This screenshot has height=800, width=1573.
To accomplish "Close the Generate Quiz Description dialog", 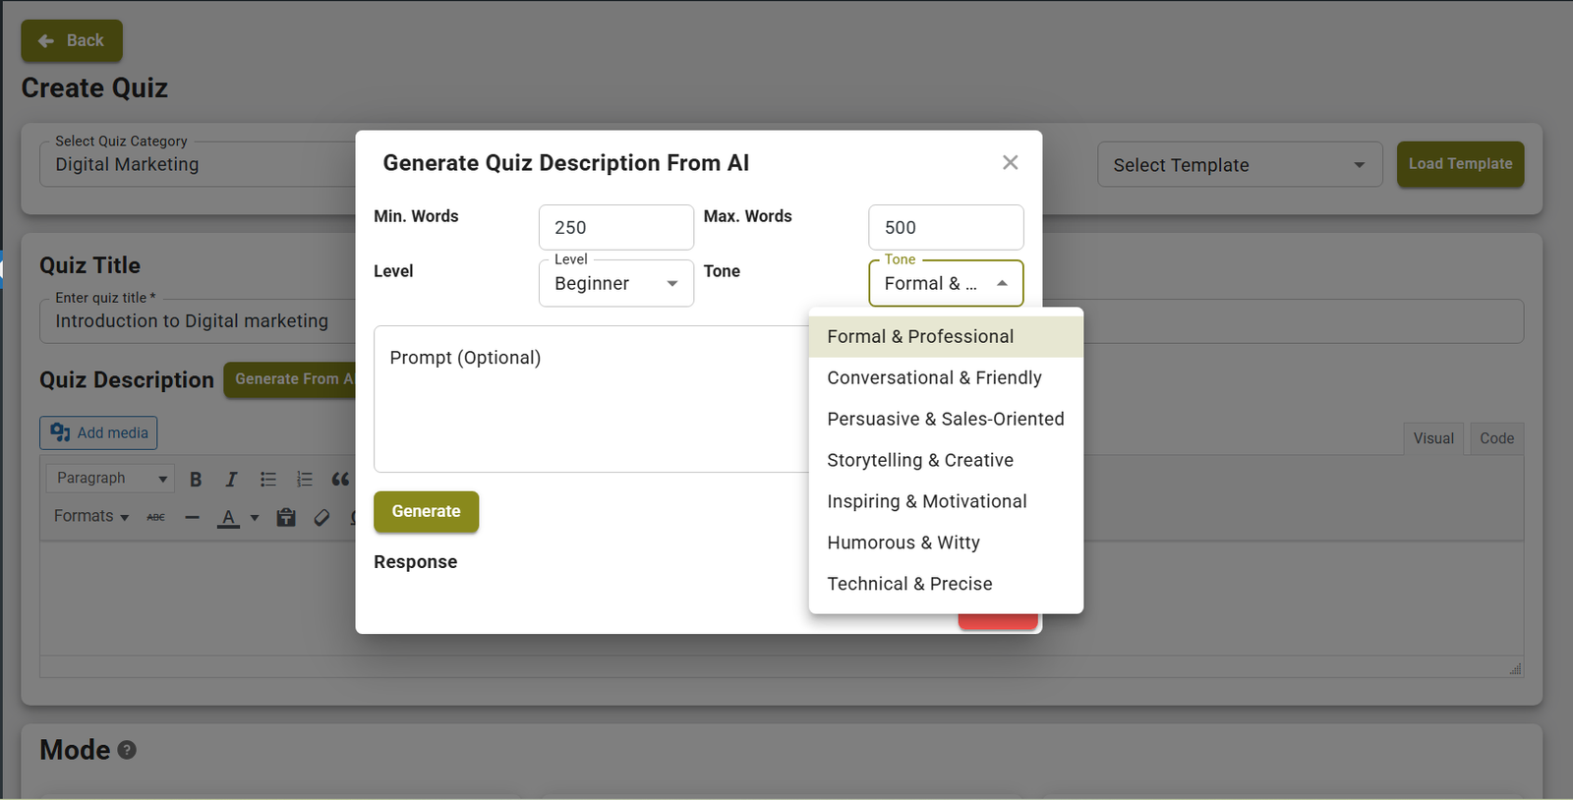I will [x=1010, y=163].
